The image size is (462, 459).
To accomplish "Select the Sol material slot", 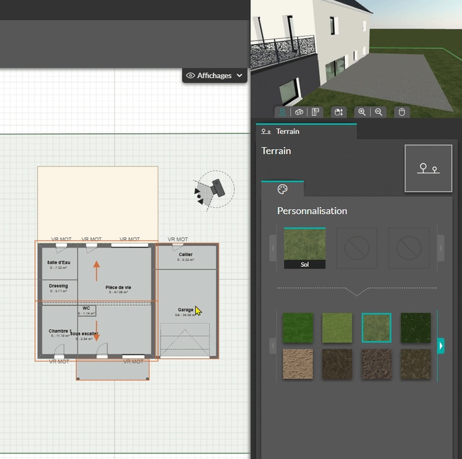I will pyautogui.click(x=305, y=248).
